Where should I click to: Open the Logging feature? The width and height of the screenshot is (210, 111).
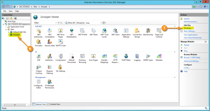(x=137, y=57)
